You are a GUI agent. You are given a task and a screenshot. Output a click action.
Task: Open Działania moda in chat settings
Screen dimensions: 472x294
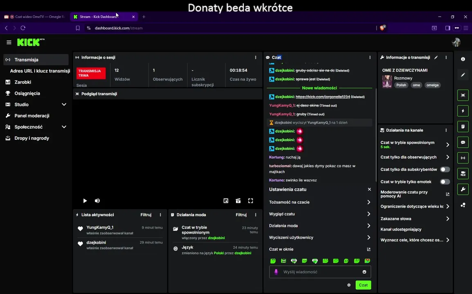tap(320, 226)
